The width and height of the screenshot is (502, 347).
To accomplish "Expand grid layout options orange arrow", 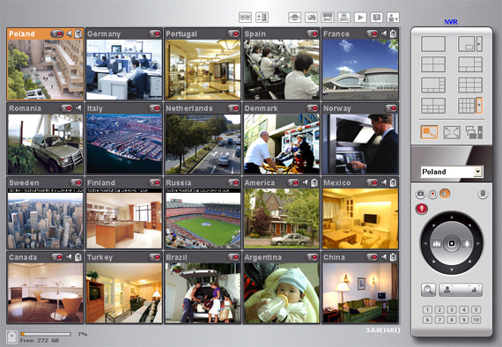I will (479, 106).
